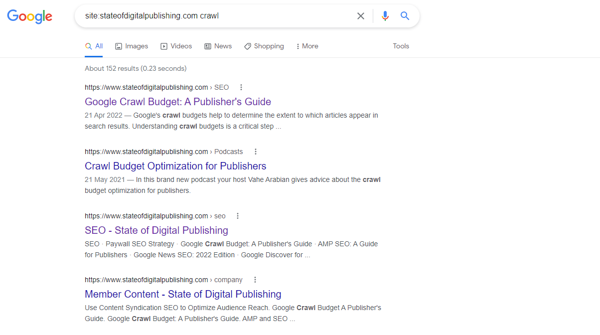
Task: Click the snippet dated 21 Apr 2022
Action: [231, 121]
